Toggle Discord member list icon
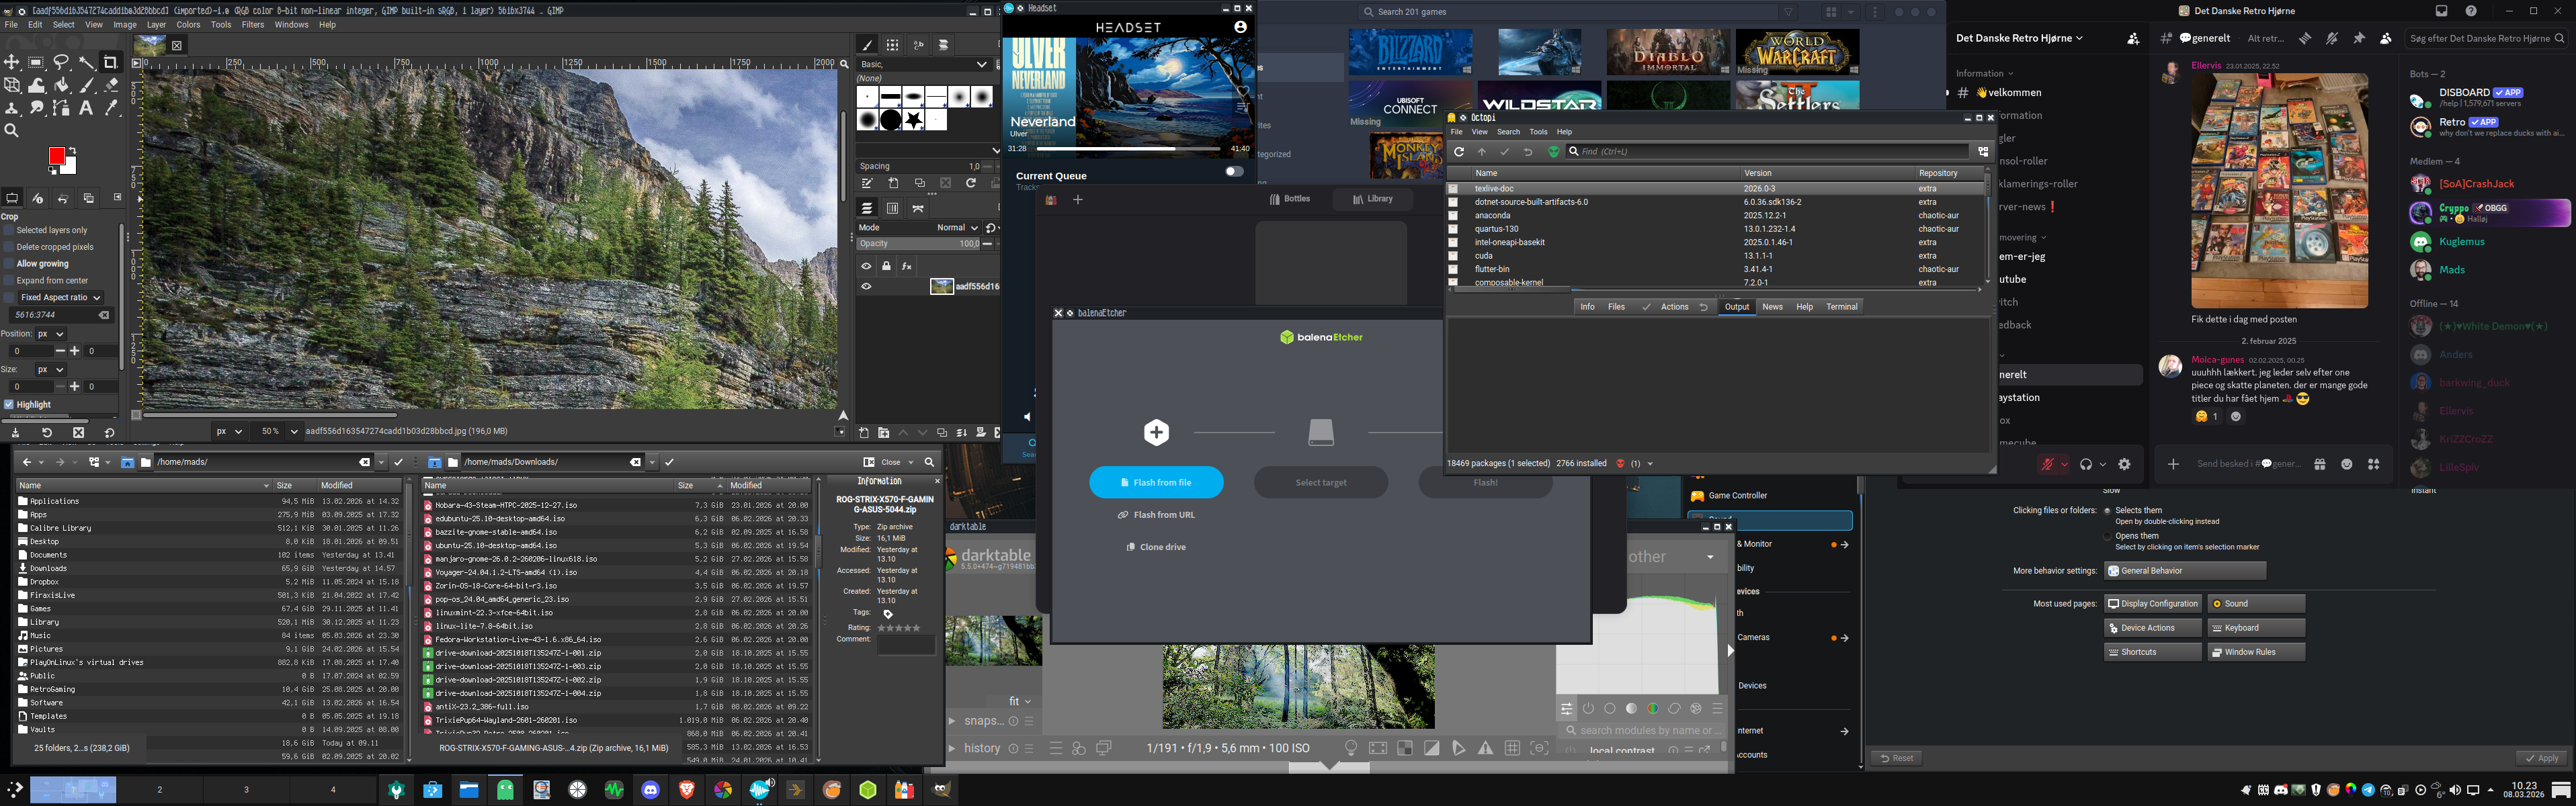The width and height of the screenshot is (2576, 806). [2385, 38]
